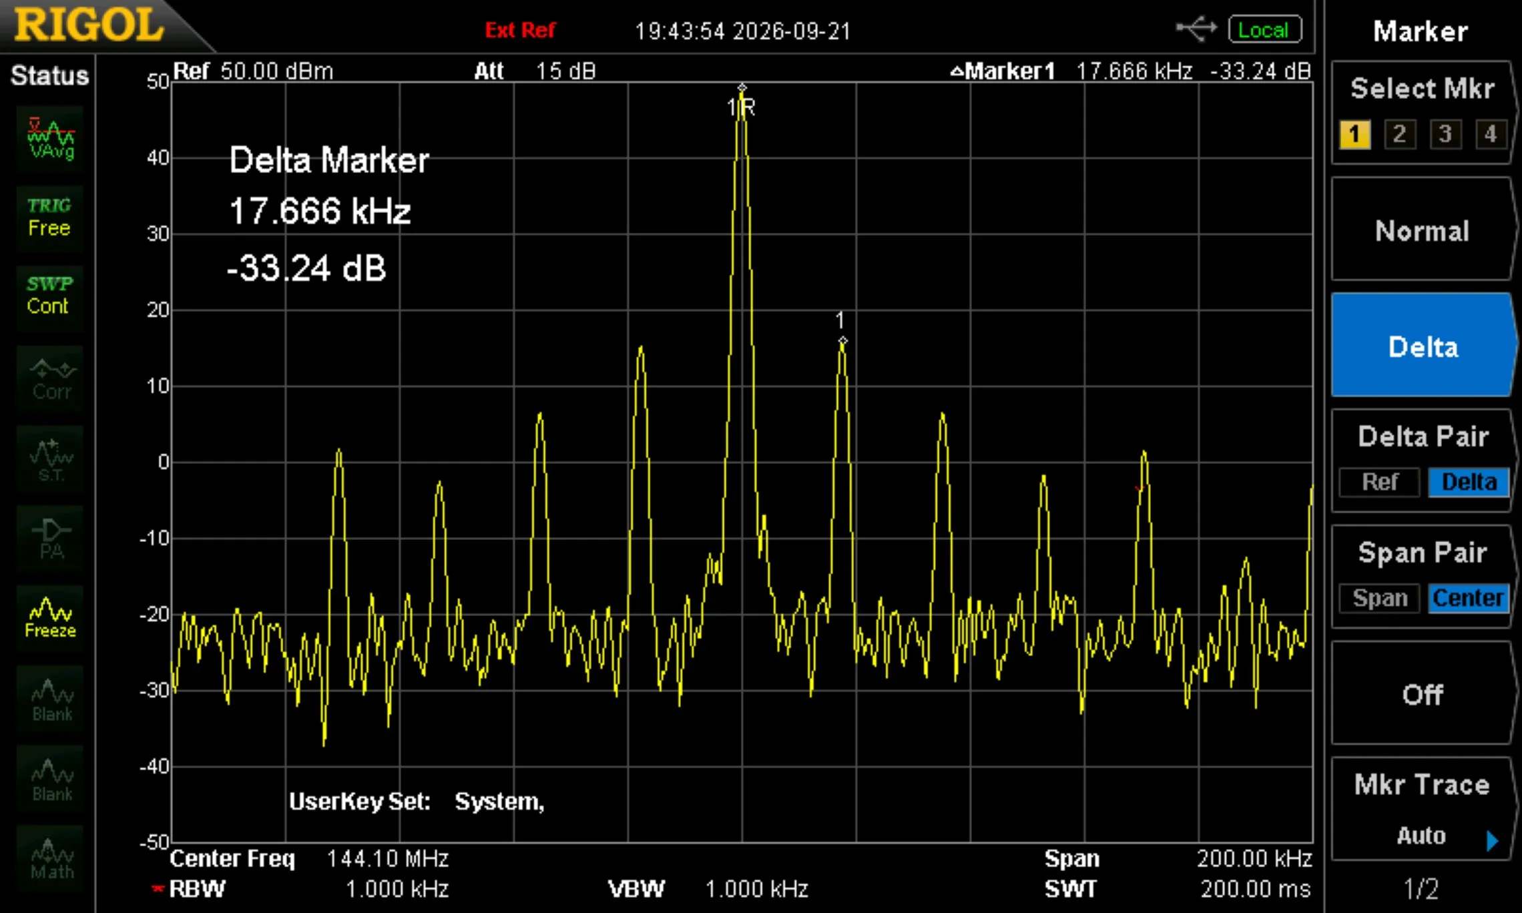1522x913 pixels.
Task: Click the Math trace status icon
Action: point(51,858)
